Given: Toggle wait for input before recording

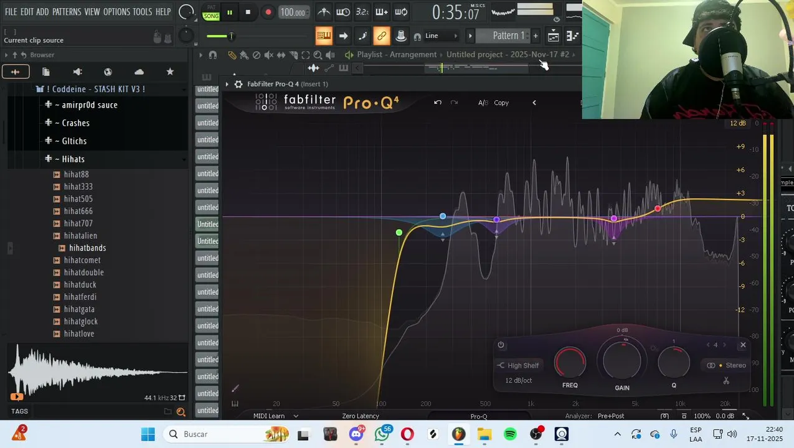Looking at the screenshot, I should [343, 12].
